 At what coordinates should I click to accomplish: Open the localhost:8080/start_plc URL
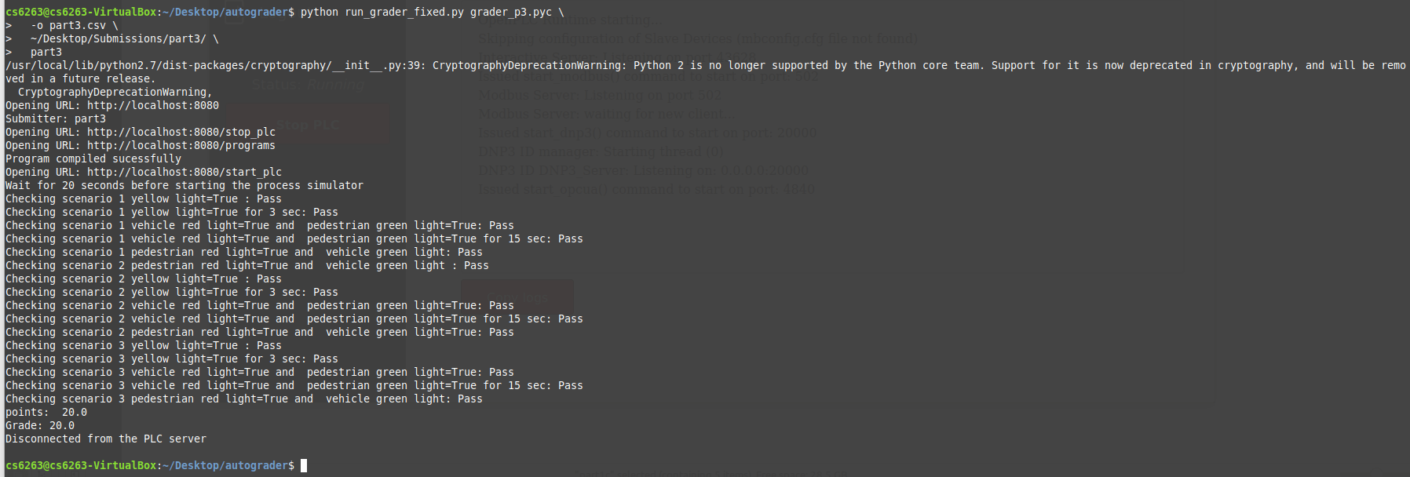(184, 172)
